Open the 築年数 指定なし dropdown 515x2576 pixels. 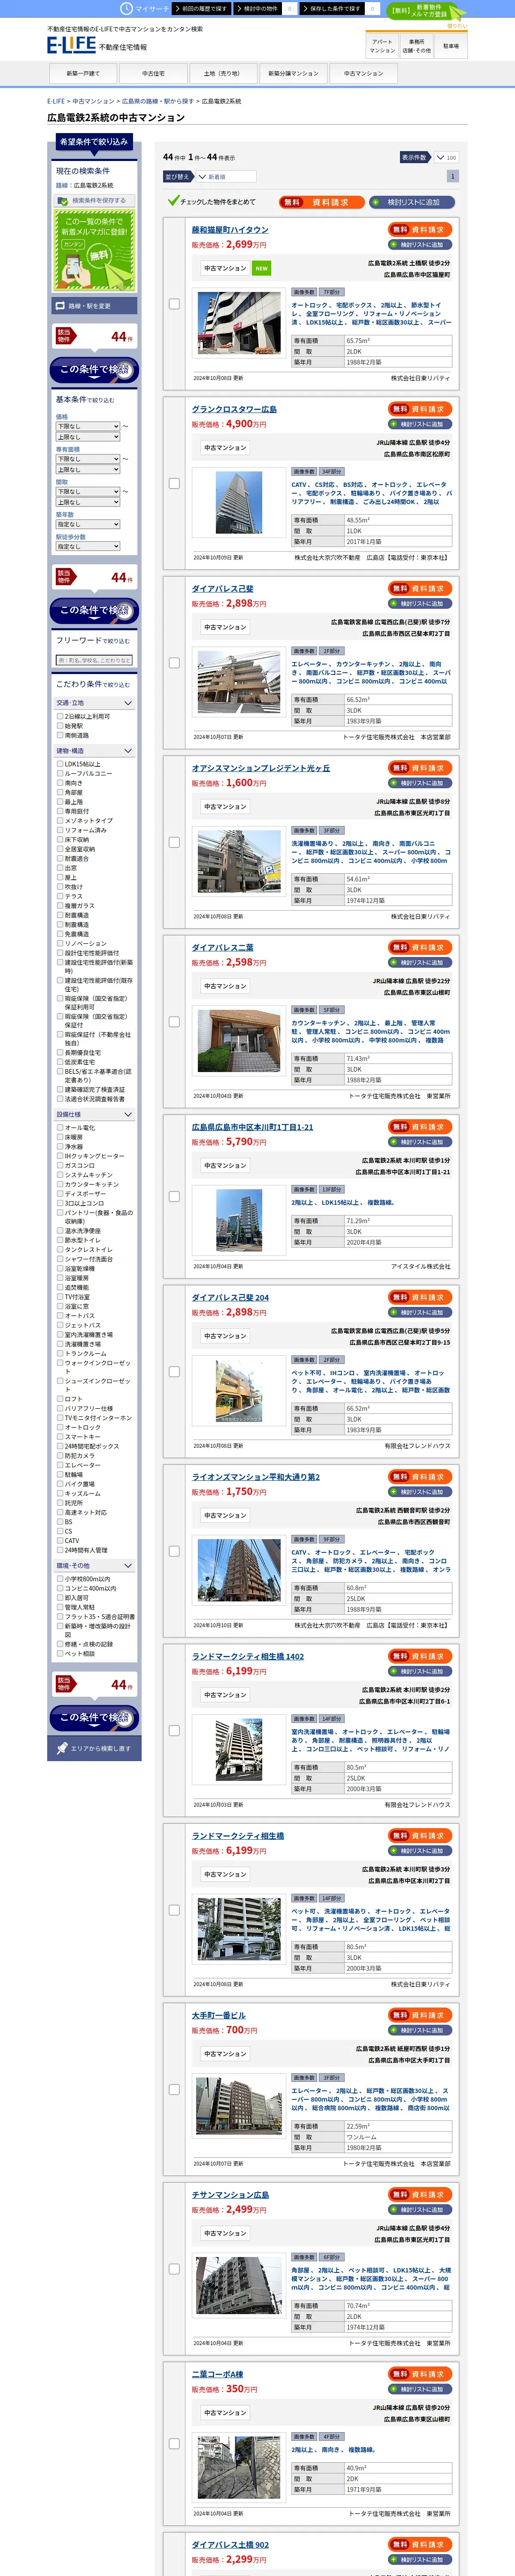tap(88, 524)
